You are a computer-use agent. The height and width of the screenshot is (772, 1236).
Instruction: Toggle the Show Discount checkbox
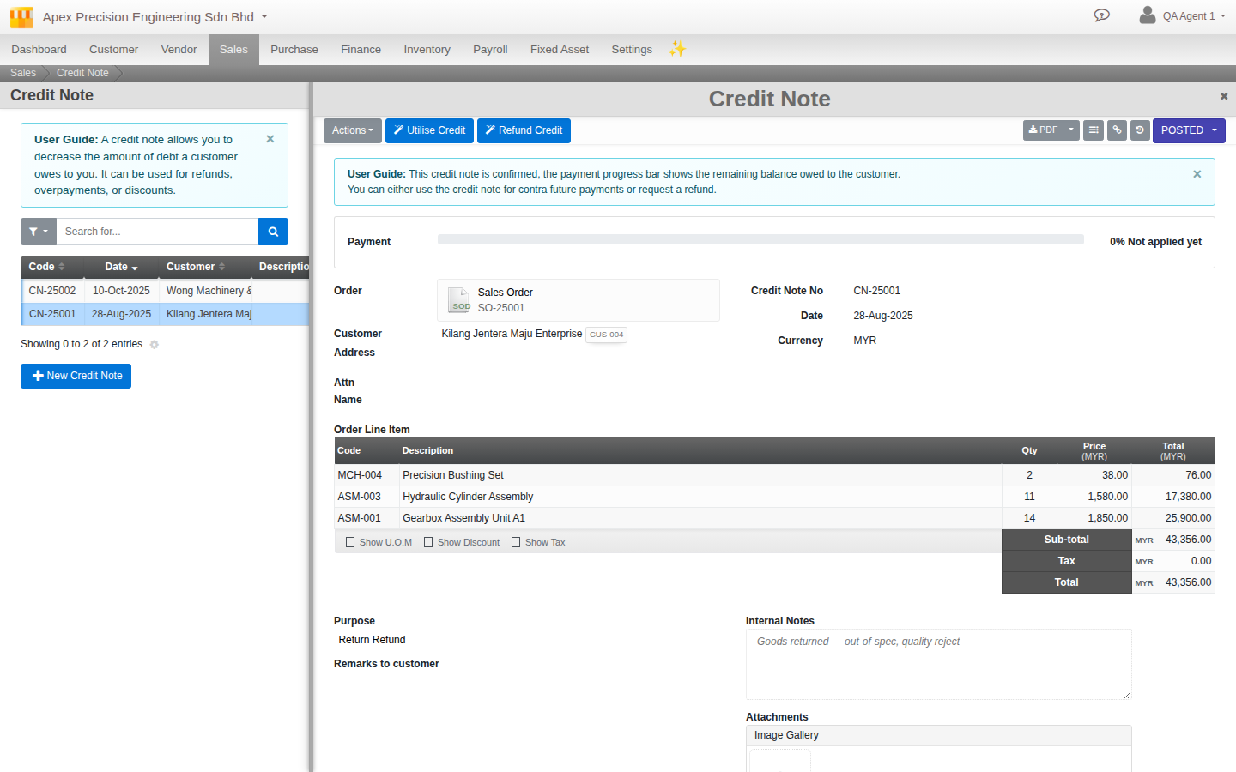click(428, 542)
